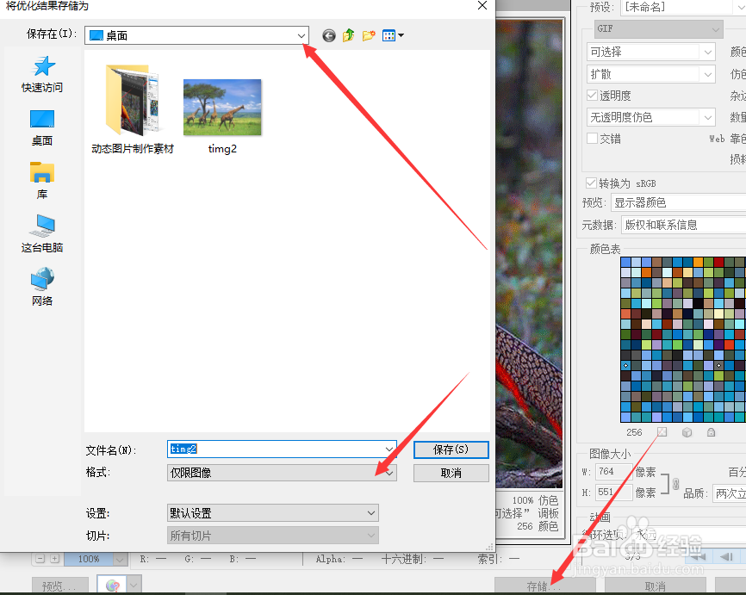Click the 预览... button

point(60,586)
